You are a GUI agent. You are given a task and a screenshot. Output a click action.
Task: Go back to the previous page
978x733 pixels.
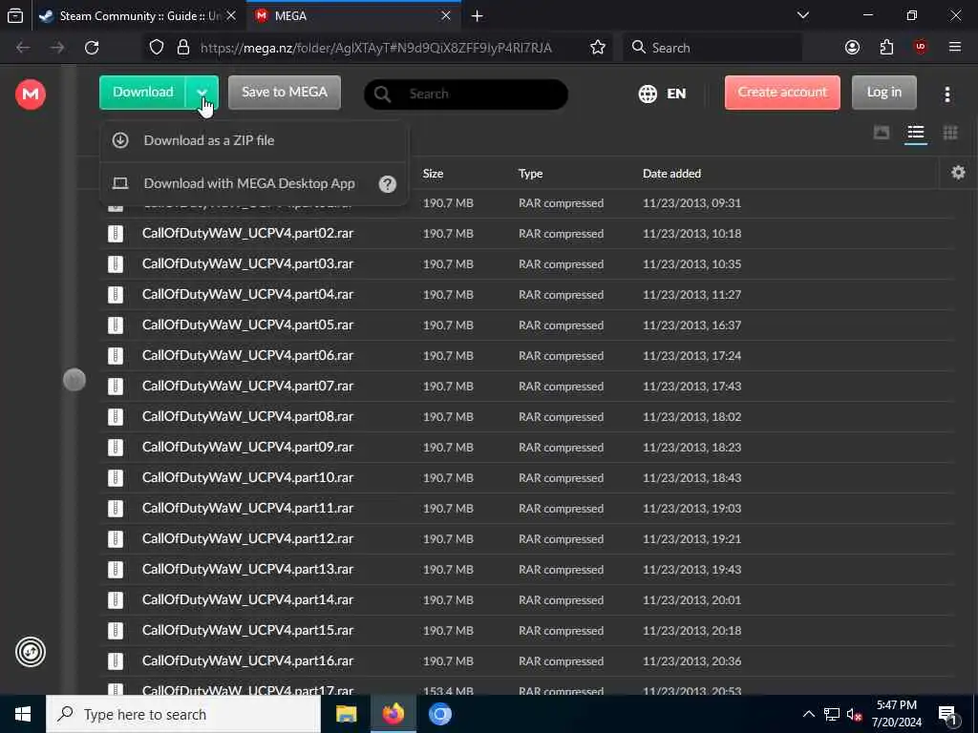click(23, 48)
